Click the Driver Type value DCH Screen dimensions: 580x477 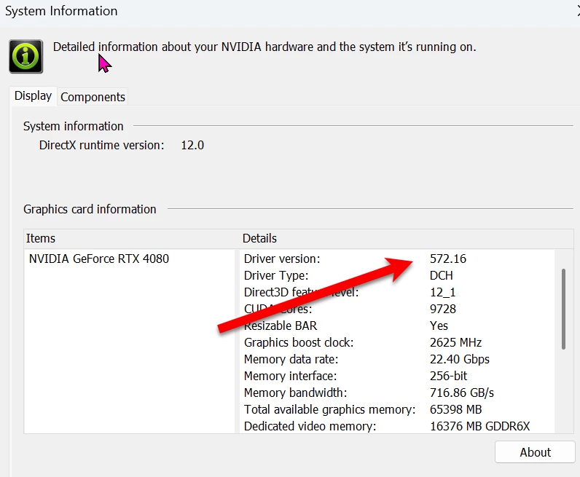442,275
